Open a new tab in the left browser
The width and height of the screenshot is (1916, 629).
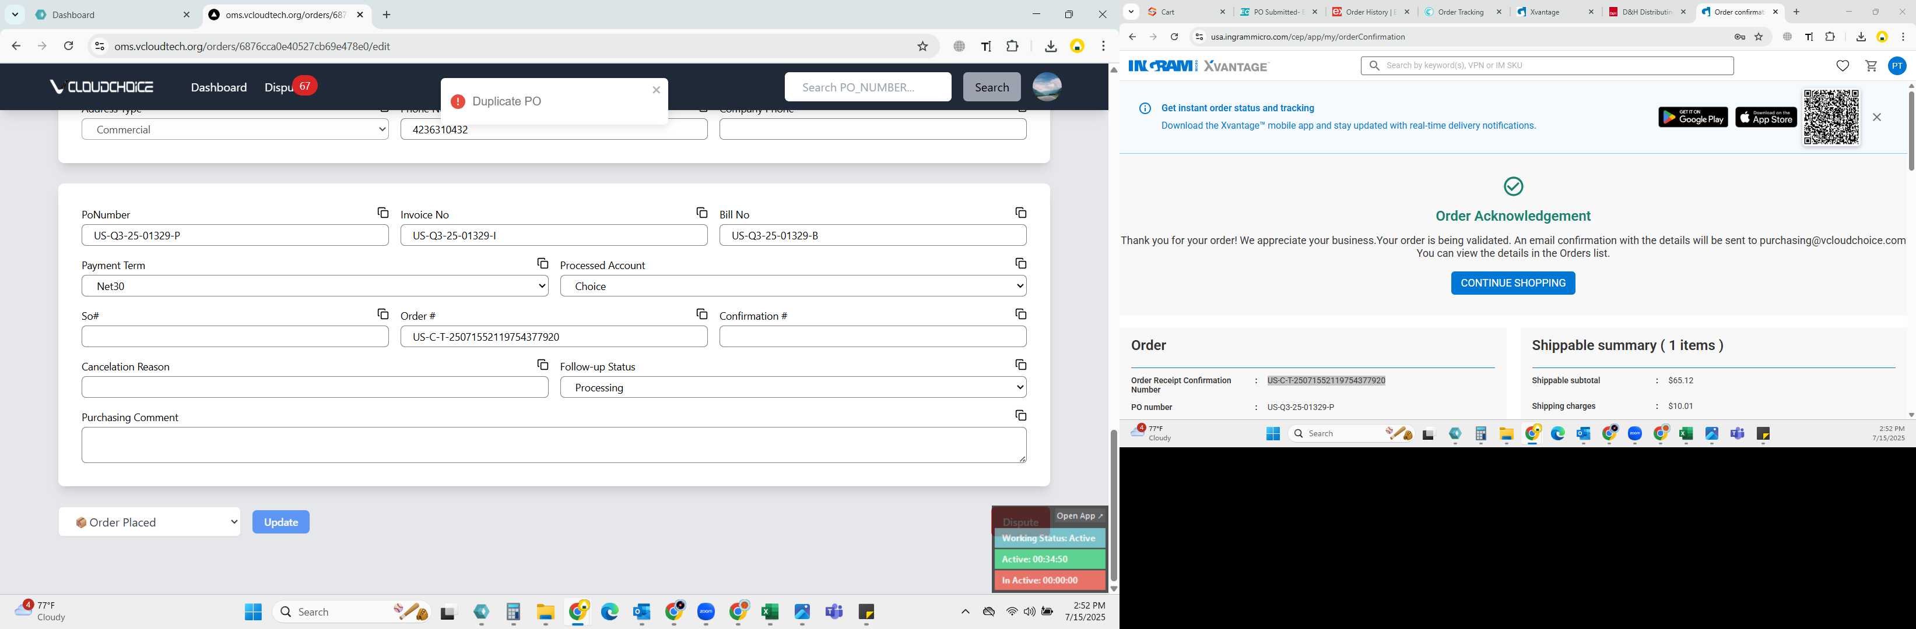point(386,15)
